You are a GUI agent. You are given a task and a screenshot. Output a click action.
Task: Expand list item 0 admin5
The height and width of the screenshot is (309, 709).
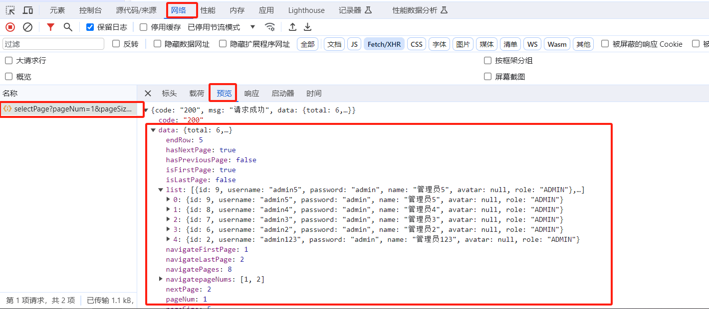(x=168, y=200)
